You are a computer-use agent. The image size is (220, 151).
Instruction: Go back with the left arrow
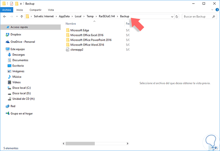[5, 16]
